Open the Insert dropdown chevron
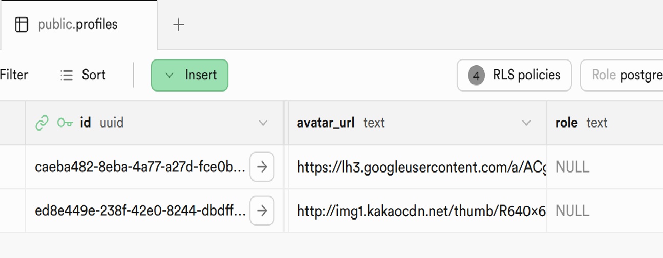This screenshot has width=663, height=258. pyautogui.click(x=169, y=75)
